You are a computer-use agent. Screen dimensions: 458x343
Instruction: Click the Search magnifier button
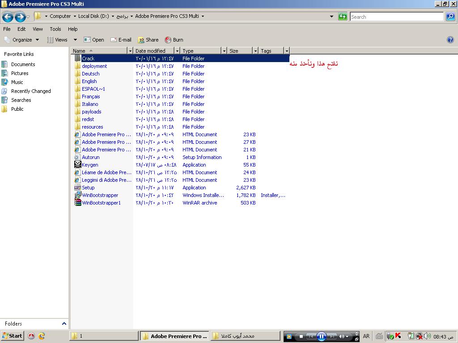(450, 17)
